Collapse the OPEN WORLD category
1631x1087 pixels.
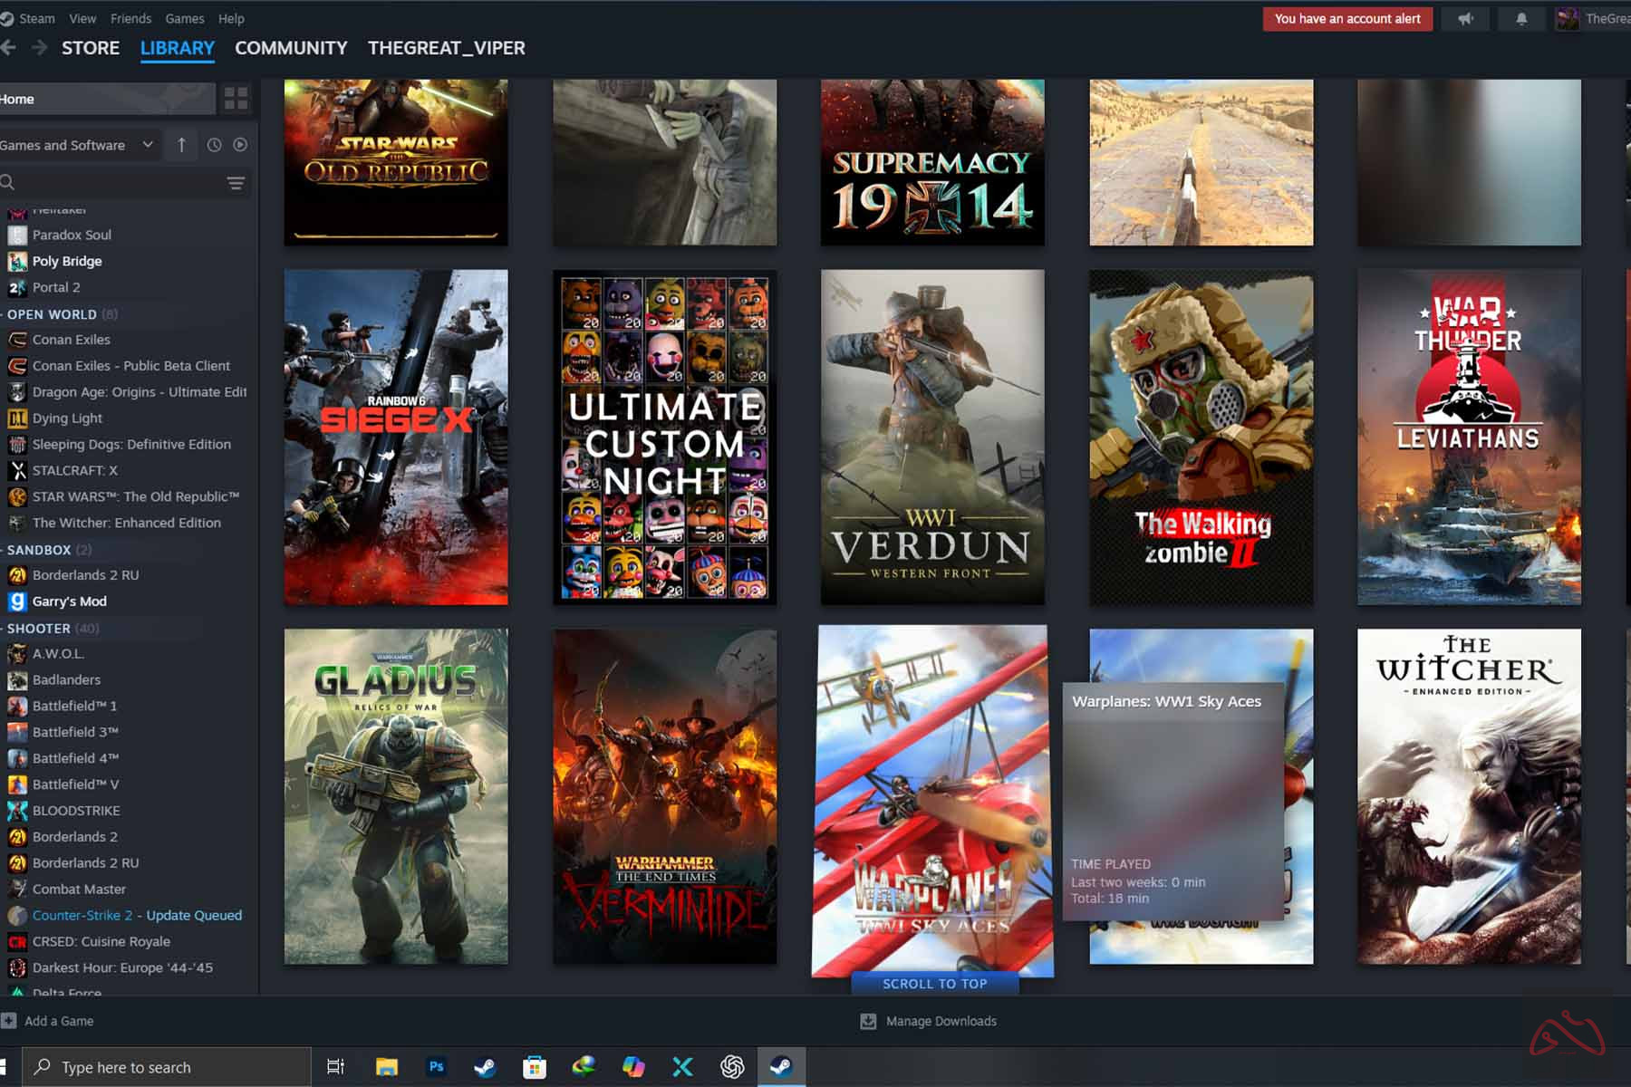[52, 314]
